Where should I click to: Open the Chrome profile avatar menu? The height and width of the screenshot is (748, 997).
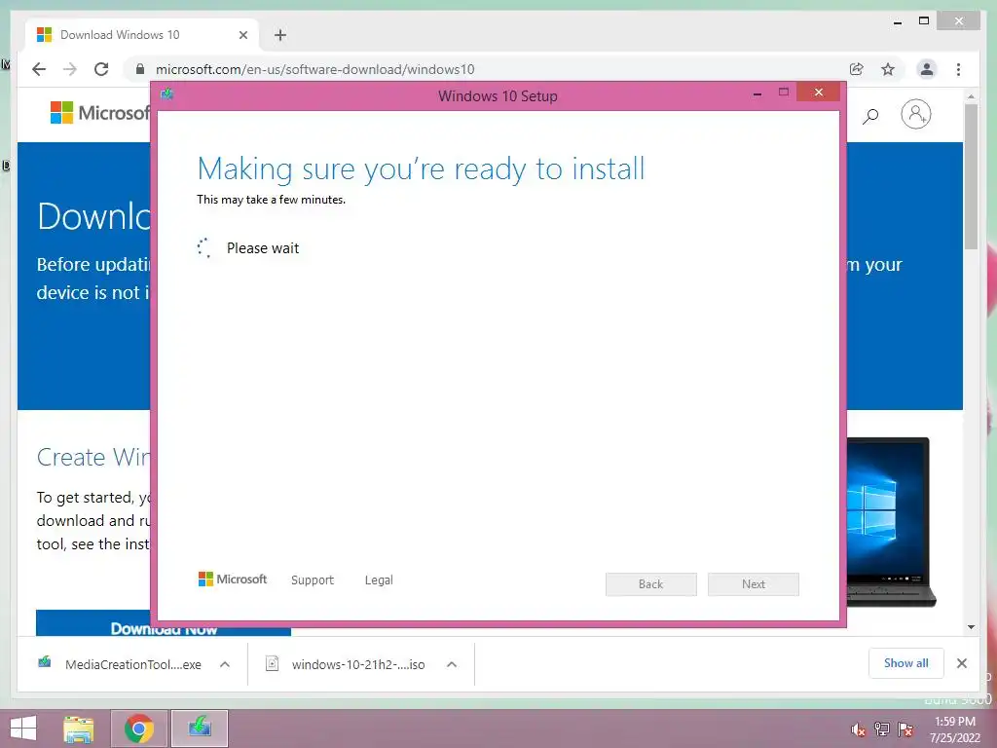(x=927, y=69)
